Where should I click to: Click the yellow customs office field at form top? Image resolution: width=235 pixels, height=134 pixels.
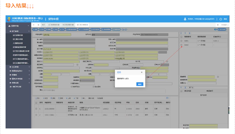click(x=57, y=34)
